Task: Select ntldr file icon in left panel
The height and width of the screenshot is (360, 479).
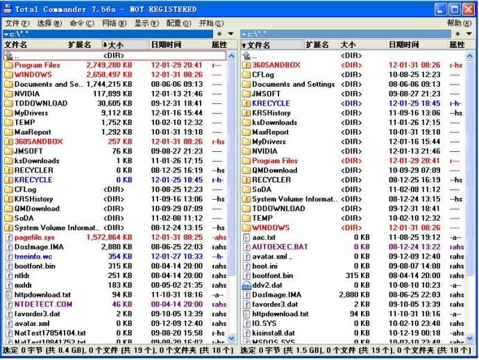Action: [x=9, y=276]
